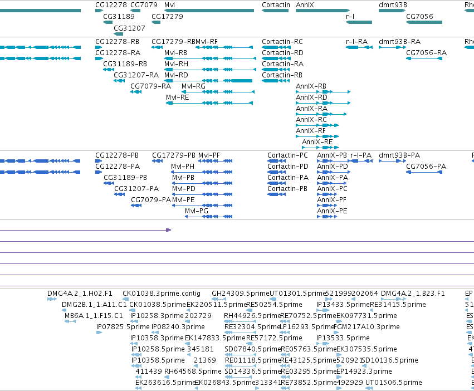Select the Mvl-PH protein label
Screen dimensions: 474x391
pyautogui.click(x=183, y=167)
